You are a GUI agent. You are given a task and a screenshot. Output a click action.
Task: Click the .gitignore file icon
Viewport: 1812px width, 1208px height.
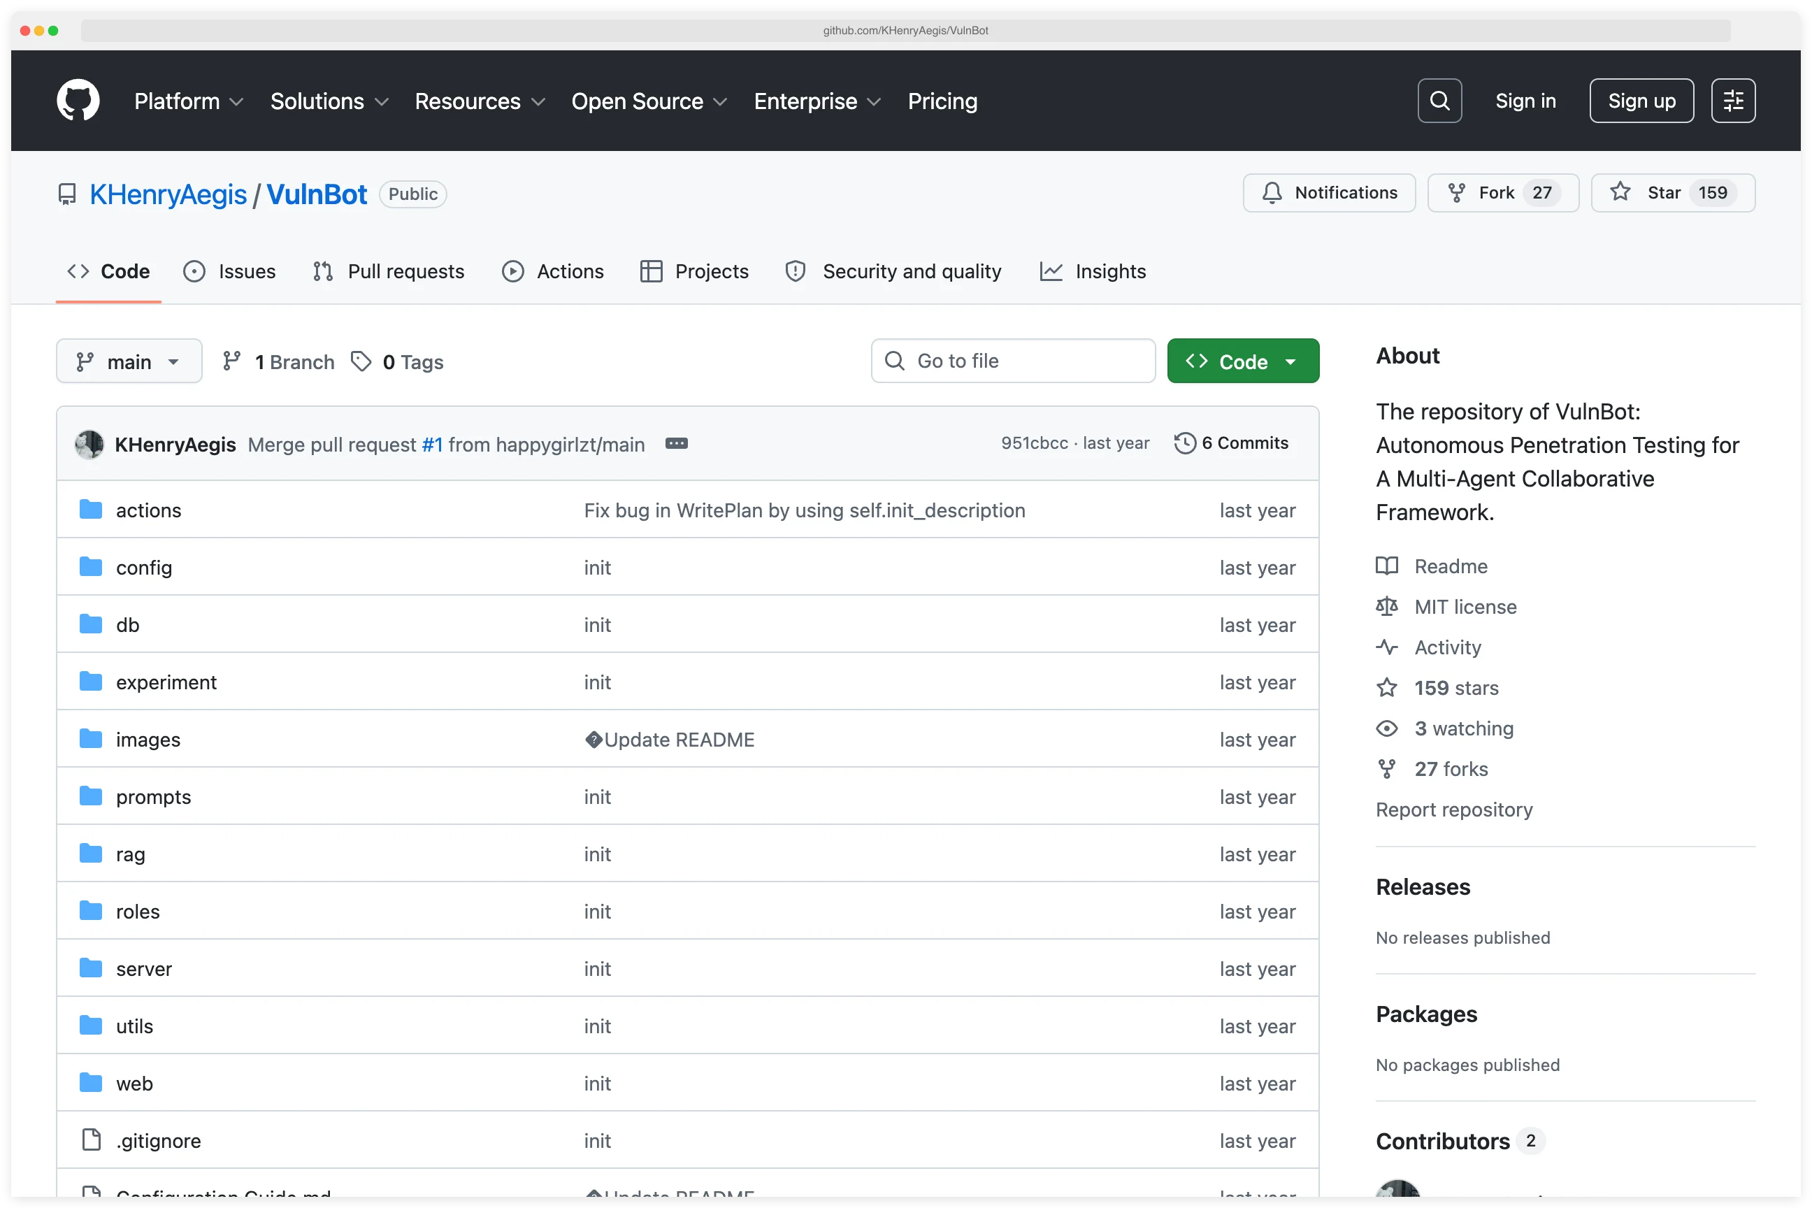(x=91, y=1139)
